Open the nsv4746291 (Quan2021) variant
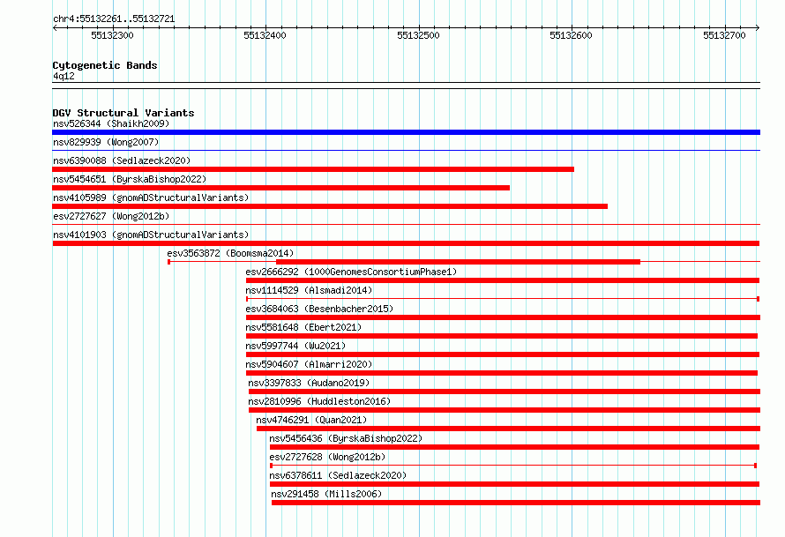 pos(311,420)
